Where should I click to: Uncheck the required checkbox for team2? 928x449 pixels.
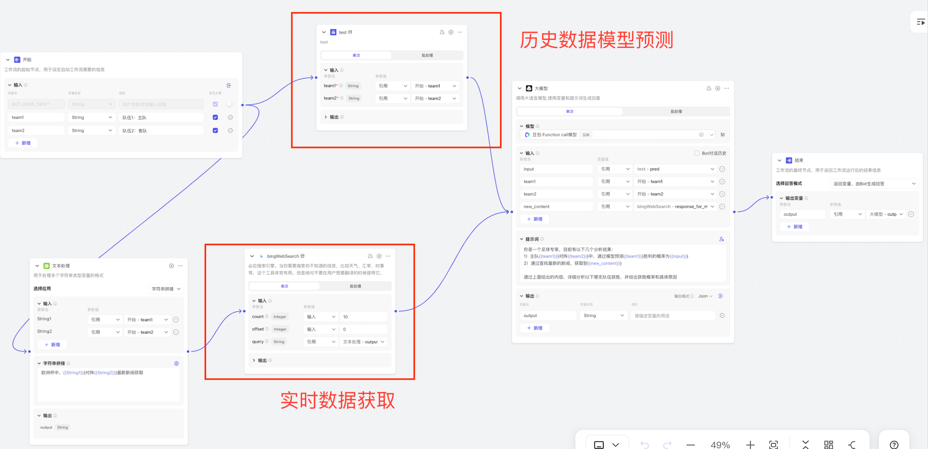pos(215,130)
